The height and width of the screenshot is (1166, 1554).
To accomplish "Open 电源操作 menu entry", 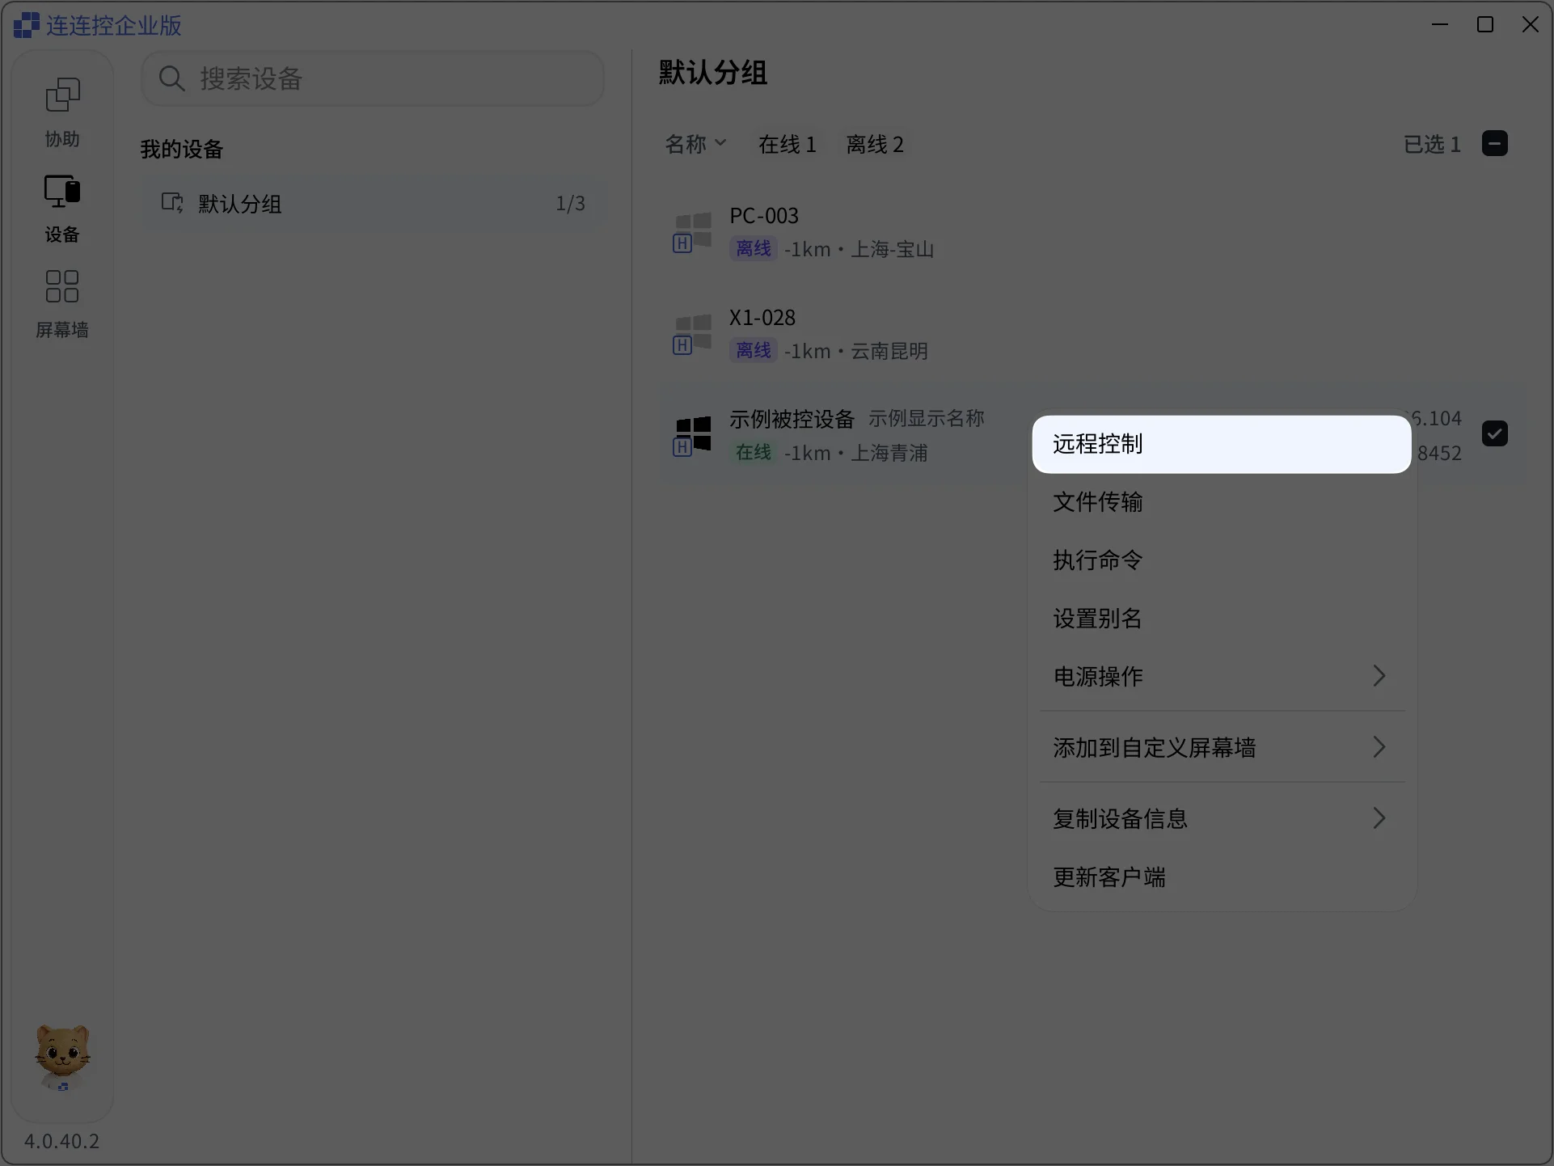I will tap(1222, 676).
